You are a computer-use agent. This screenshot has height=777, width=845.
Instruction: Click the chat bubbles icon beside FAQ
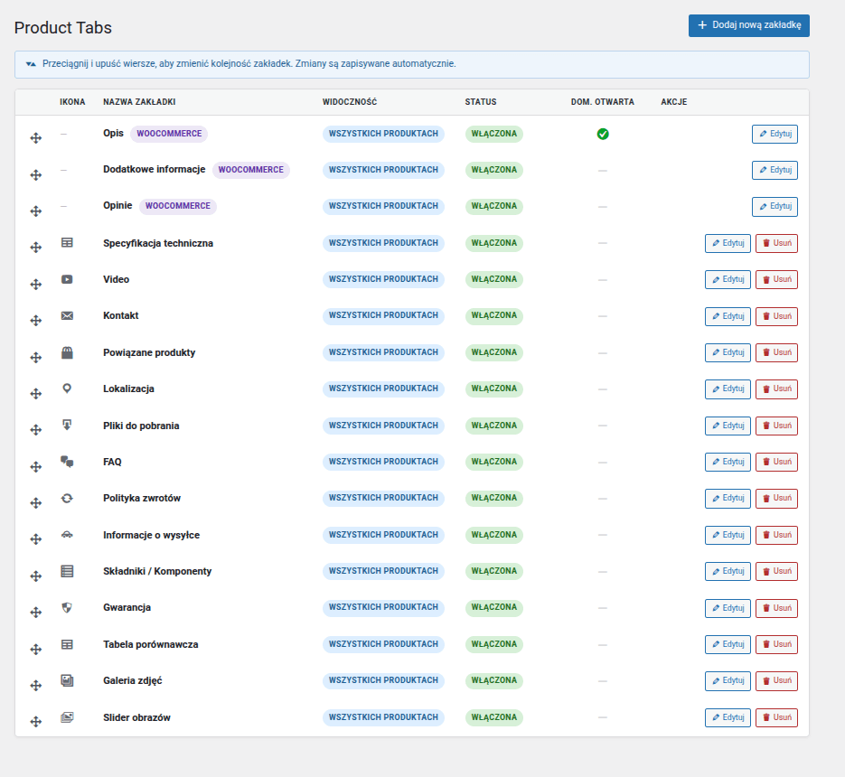(67, 462)
